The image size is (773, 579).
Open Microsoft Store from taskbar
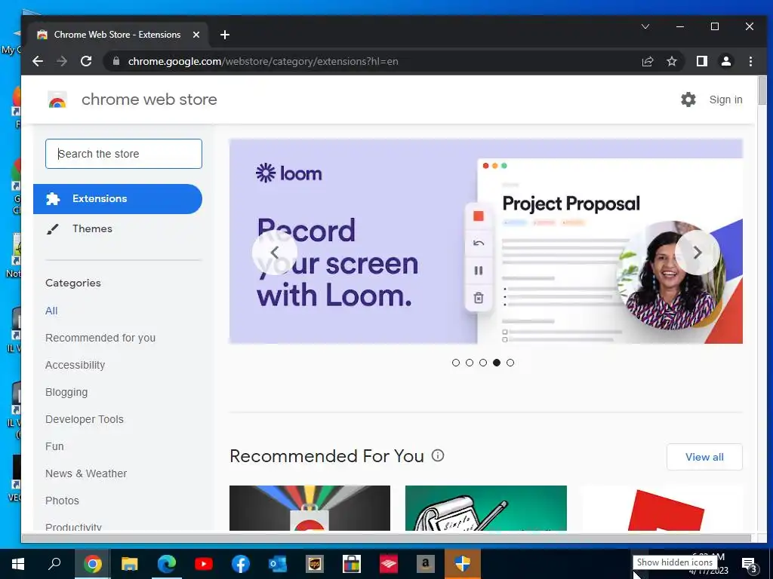tap(352, 564)
